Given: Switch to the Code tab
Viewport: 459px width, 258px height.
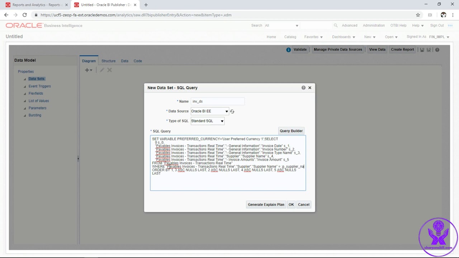Looking at the screenshot, I should (x=138, y=61).
